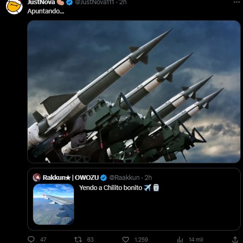The width and height of the screenshot is (243, 243).
Task: Like the tweet with the heart icon
Action: [x=125, y=239]
